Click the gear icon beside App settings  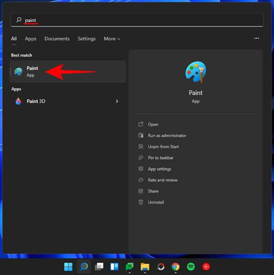pos(141,169)
